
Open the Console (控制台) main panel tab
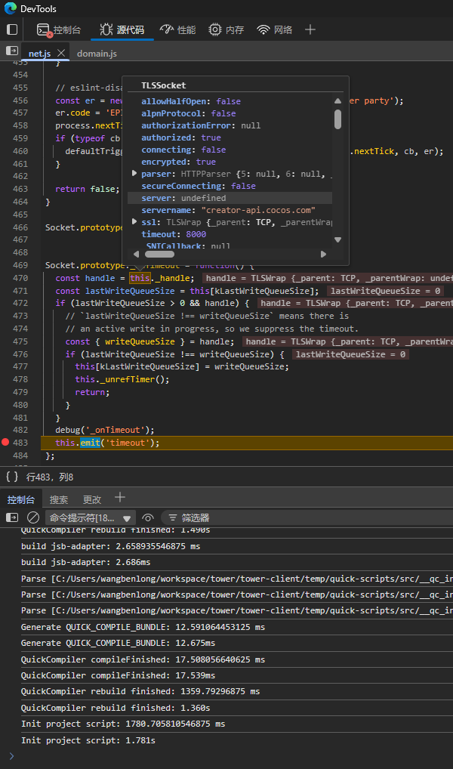click(59, 29)
